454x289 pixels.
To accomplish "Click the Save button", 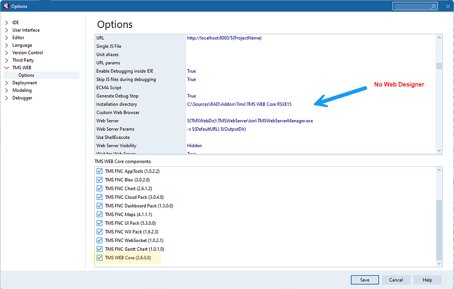I will click(x=364, y=280).
